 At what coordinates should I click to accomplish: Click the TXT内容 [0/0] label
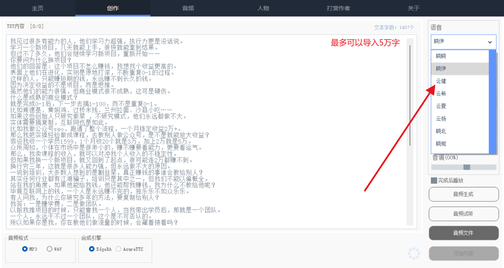point(25,26)
